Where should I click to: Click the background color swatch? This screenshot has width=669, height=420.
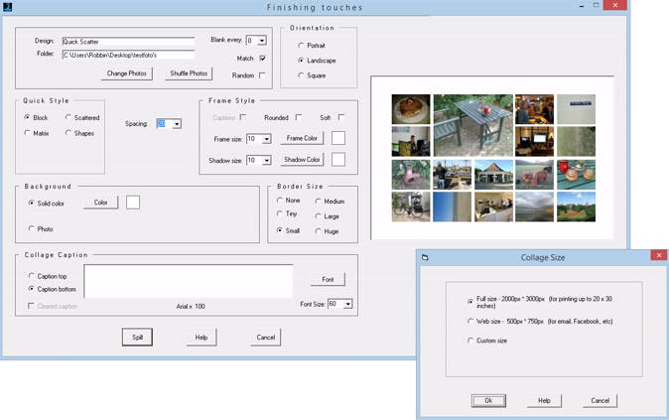coord(133,203)
